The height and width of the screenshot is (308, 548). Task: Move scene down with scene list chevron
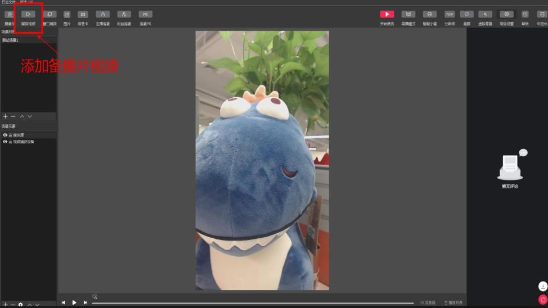30,116
